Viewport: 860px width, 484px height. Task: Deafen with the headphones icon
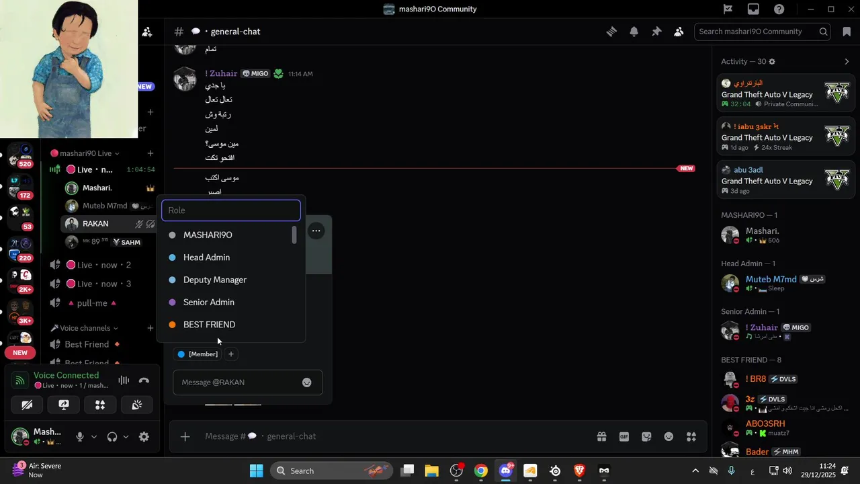(112, 437)
